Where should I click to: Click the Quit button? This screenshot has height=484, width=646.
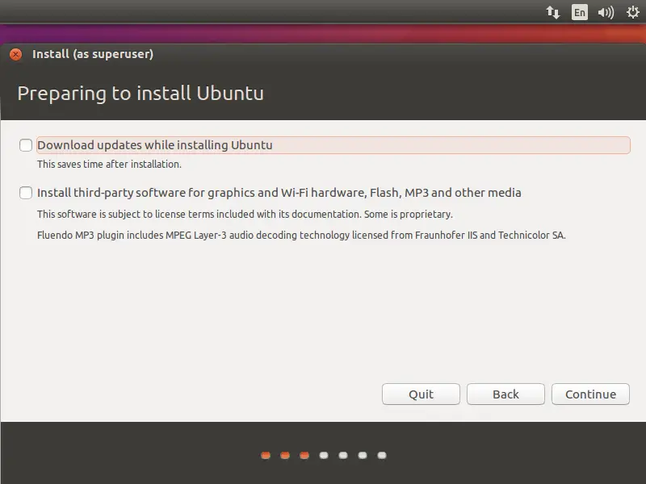[x=421, y=394]
